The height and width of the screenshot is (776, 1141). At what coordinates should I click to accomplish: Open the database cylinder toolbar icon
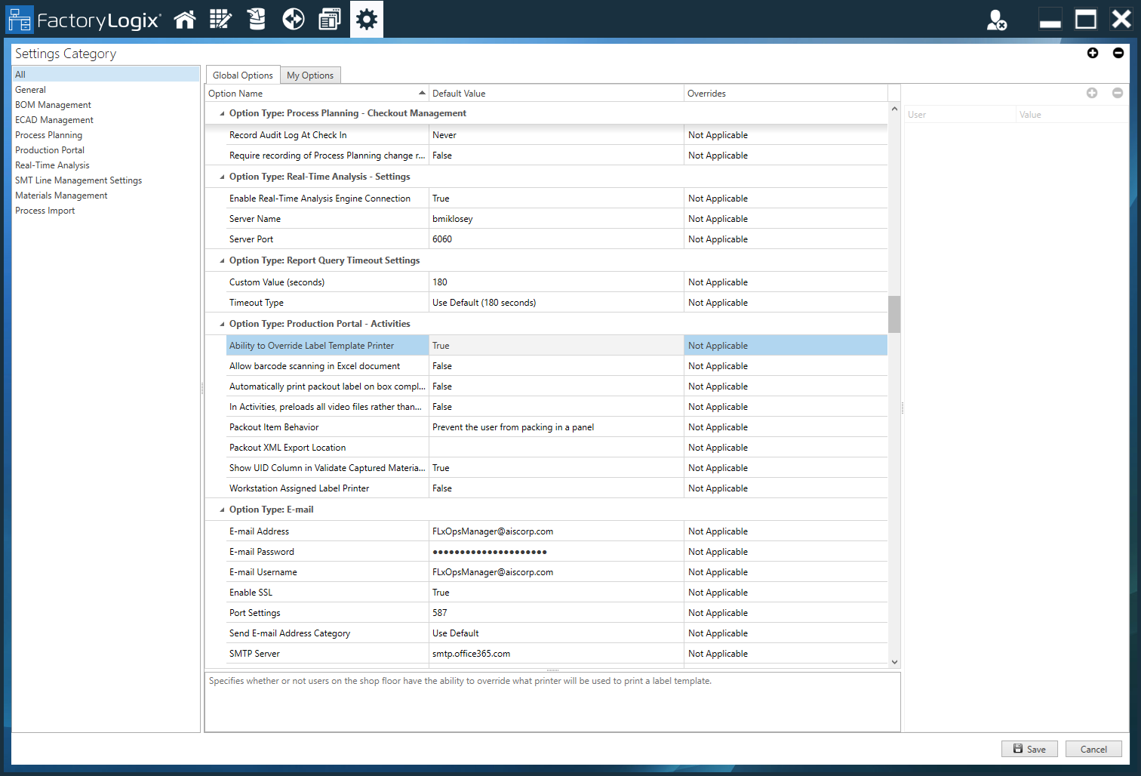(x=257, y=20)
